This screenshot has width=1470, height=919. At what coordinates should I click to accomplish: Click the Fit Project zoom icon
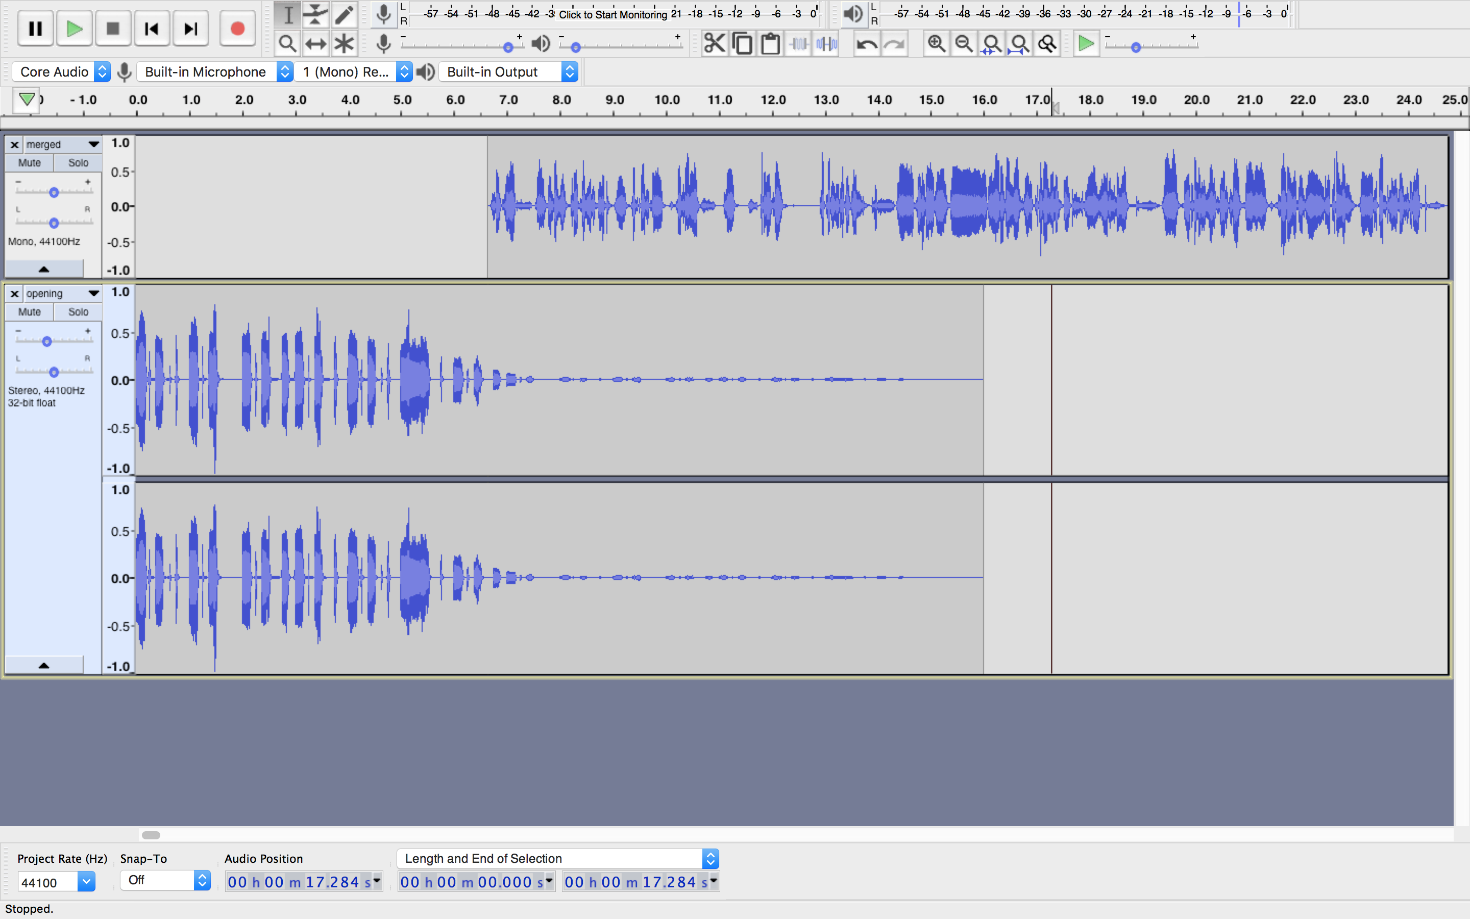tap(1019, 44)
